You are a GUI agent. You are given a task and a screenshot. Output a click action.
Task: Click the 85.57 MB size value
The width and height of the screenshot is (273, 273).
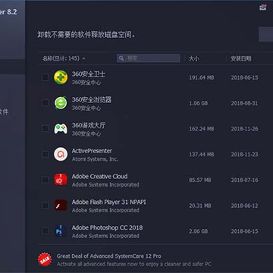pos(200,180)
